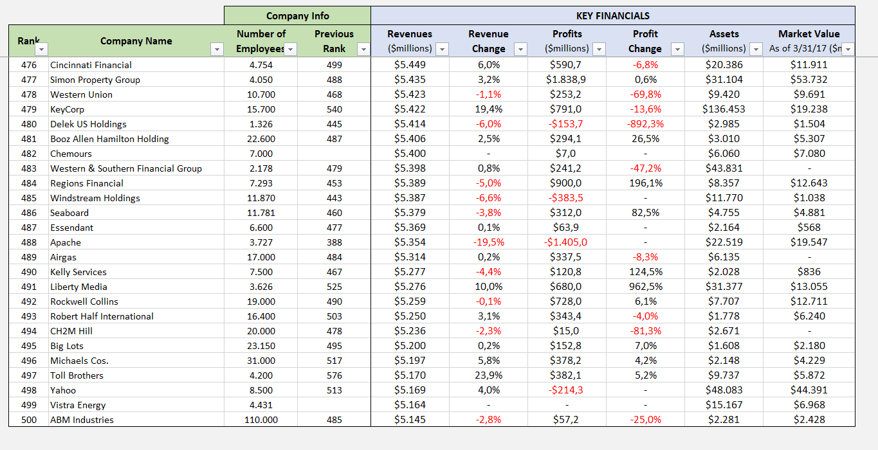Image resolution: width=878 pixels, height=450 pixels.
Task: Click the "Apache" company cell
Action: coord(136,242)
